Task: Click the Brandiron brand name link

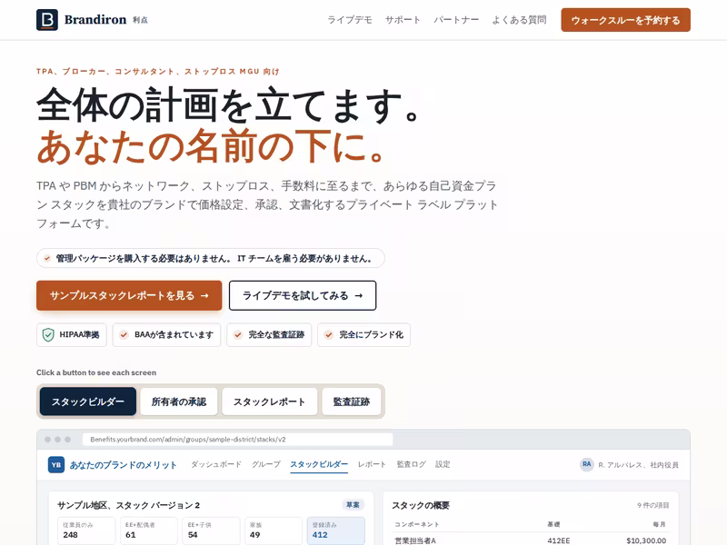Action: coord(95,20)
